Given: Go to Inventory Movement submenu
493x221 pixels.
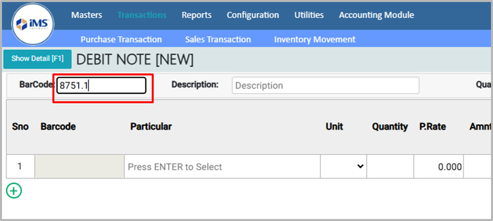Looking at the screenshot, I should [x=314, y=39].
